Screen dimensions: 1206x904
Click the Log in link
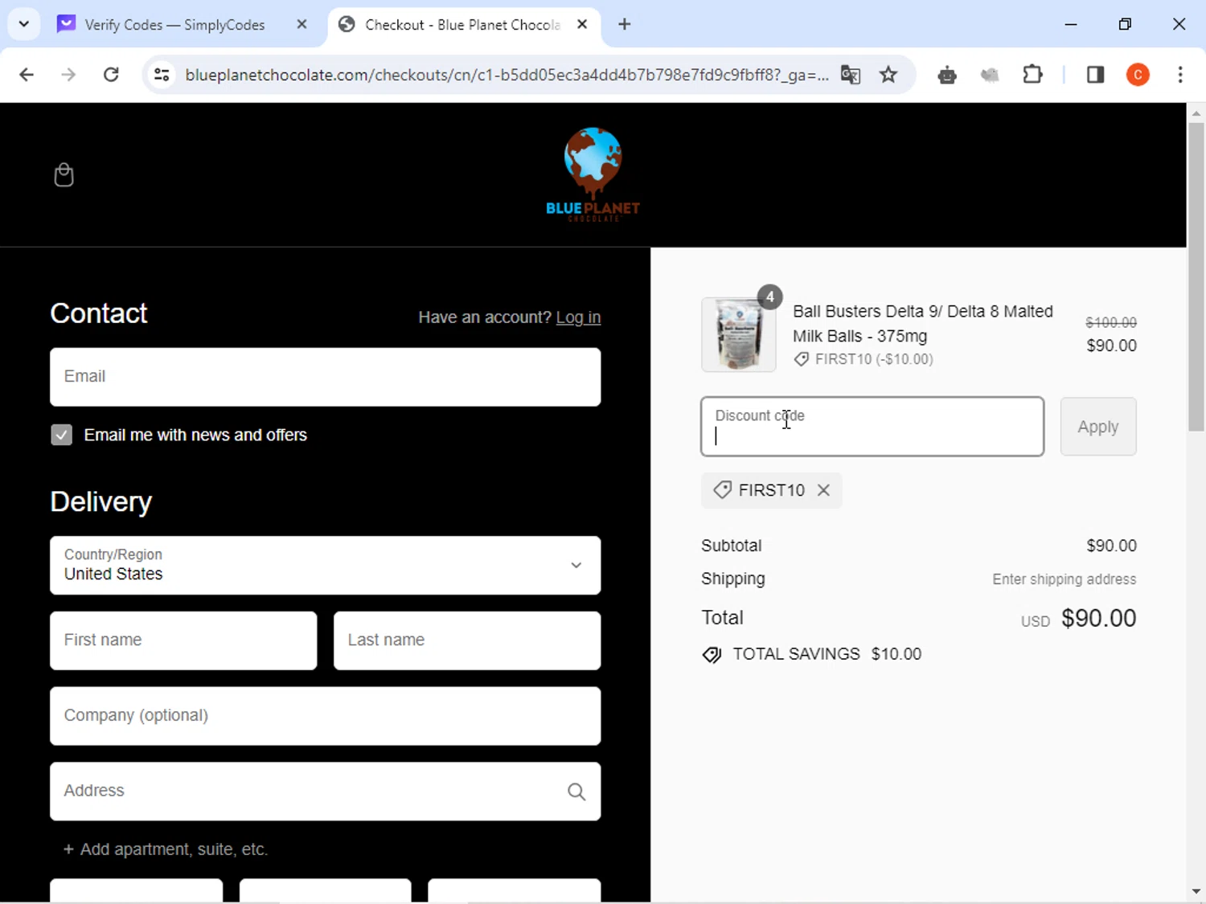click(578, 317)
